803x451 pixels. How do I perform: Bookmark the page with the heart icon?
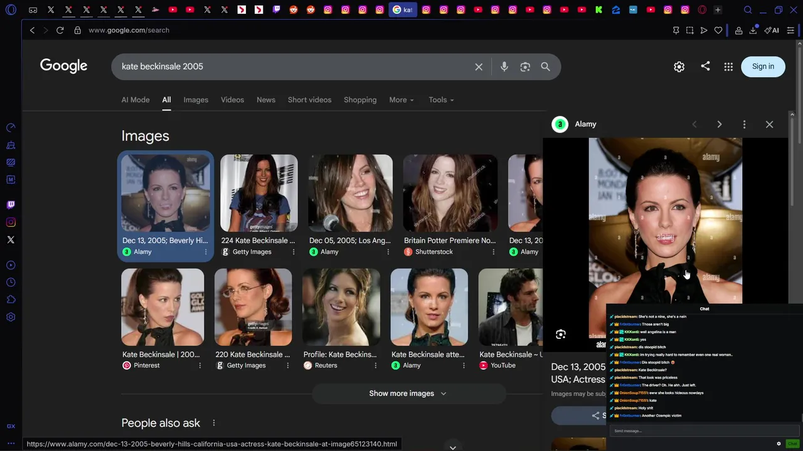(x=718, y=30)
